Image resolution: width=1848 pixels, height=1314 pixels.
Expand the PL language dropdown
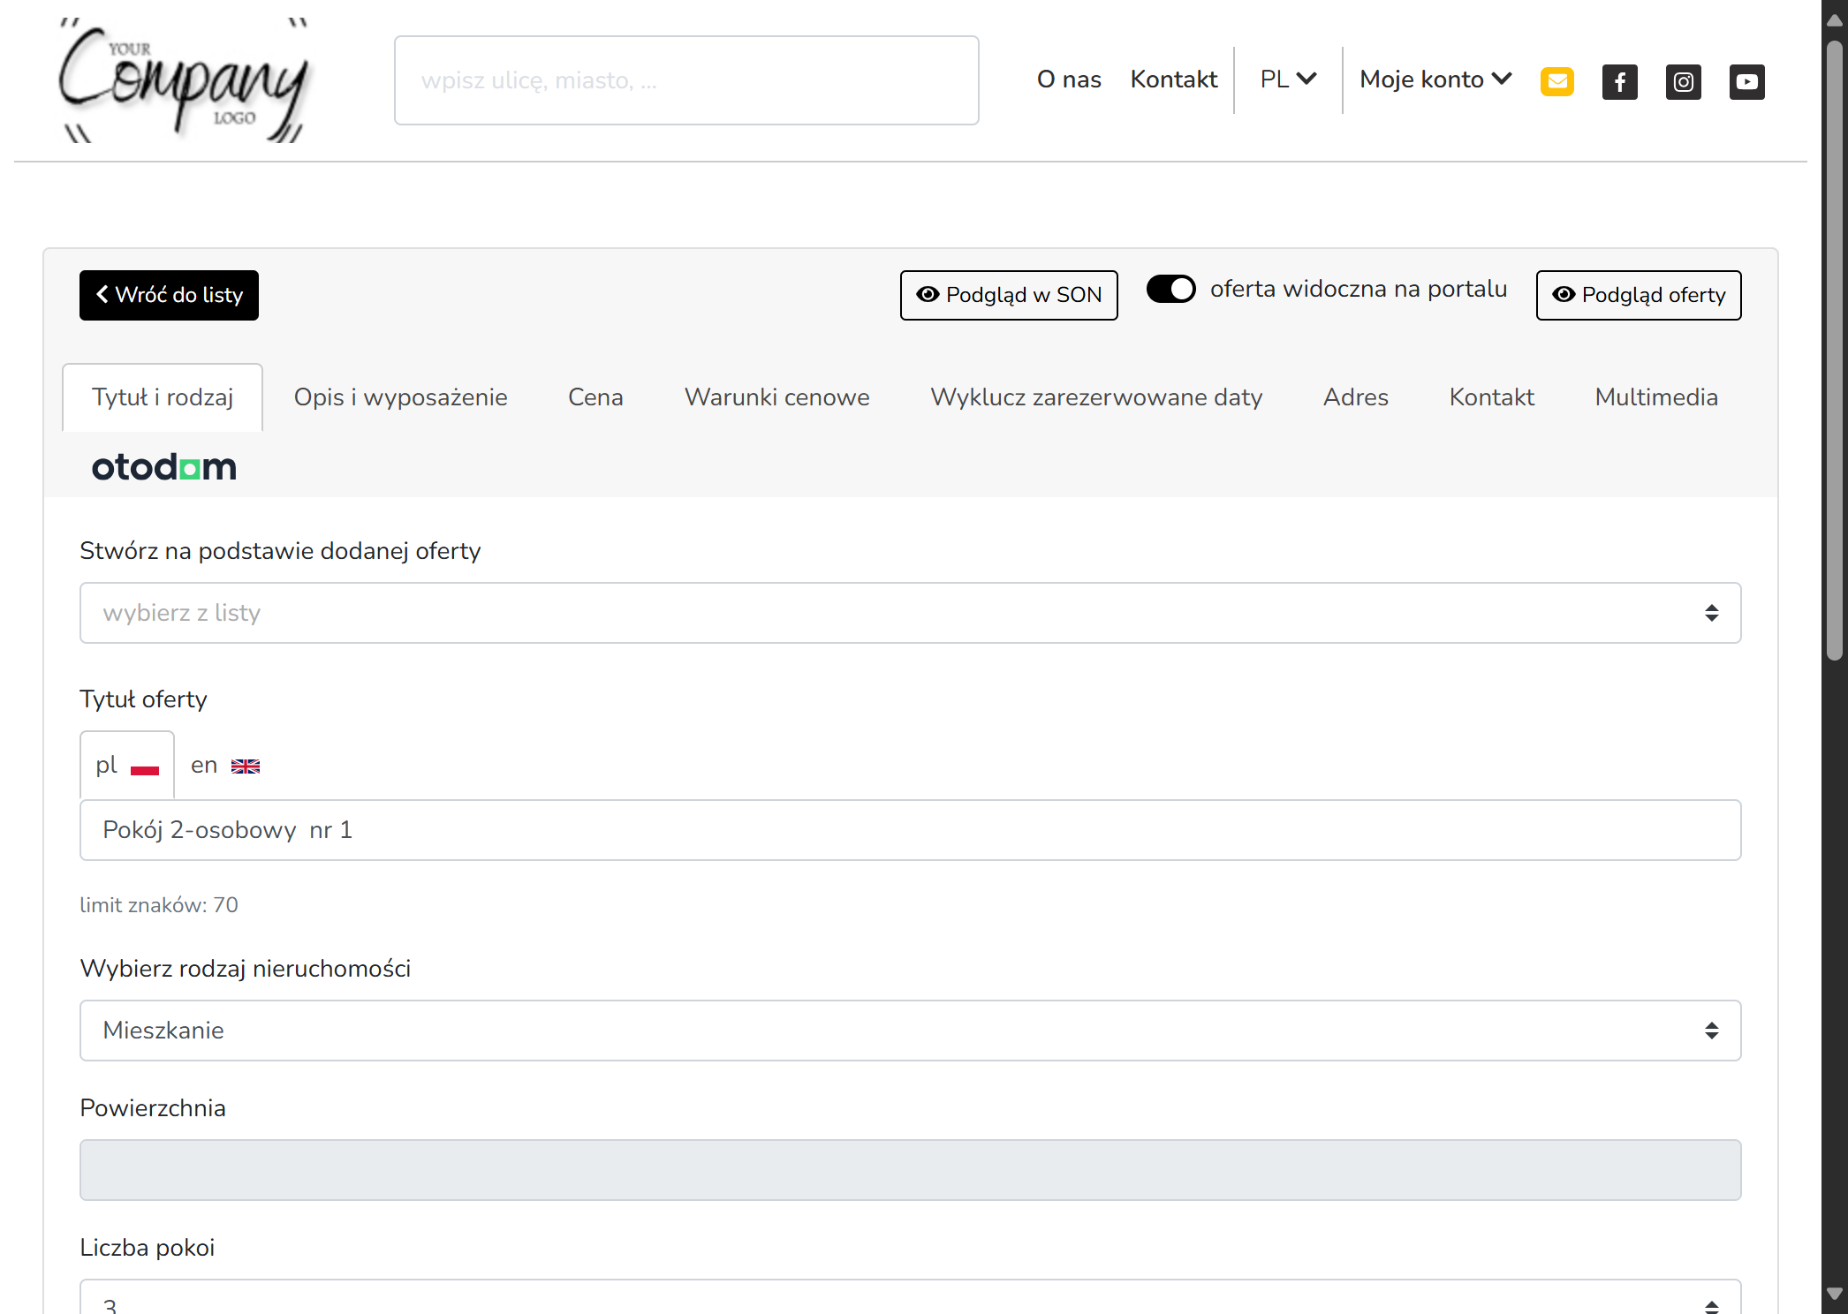[1288, 79]
